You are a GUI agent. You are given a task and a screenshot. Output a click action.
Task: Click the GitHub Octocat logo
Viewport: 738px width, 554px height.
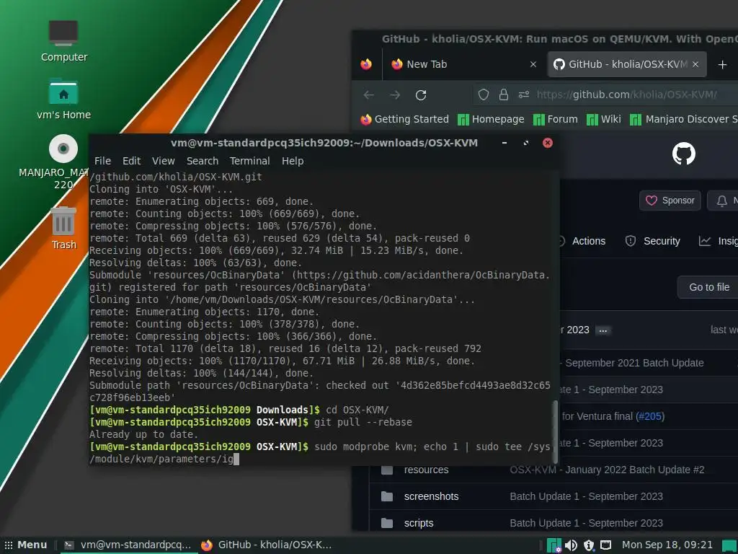point(683,154)
